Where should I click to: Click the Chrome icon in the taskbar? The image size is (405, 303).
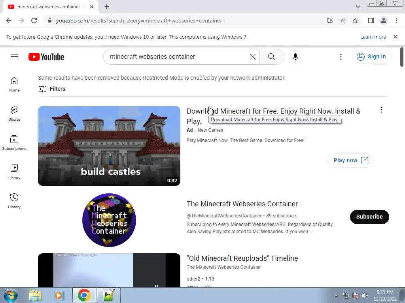[84, 295]
